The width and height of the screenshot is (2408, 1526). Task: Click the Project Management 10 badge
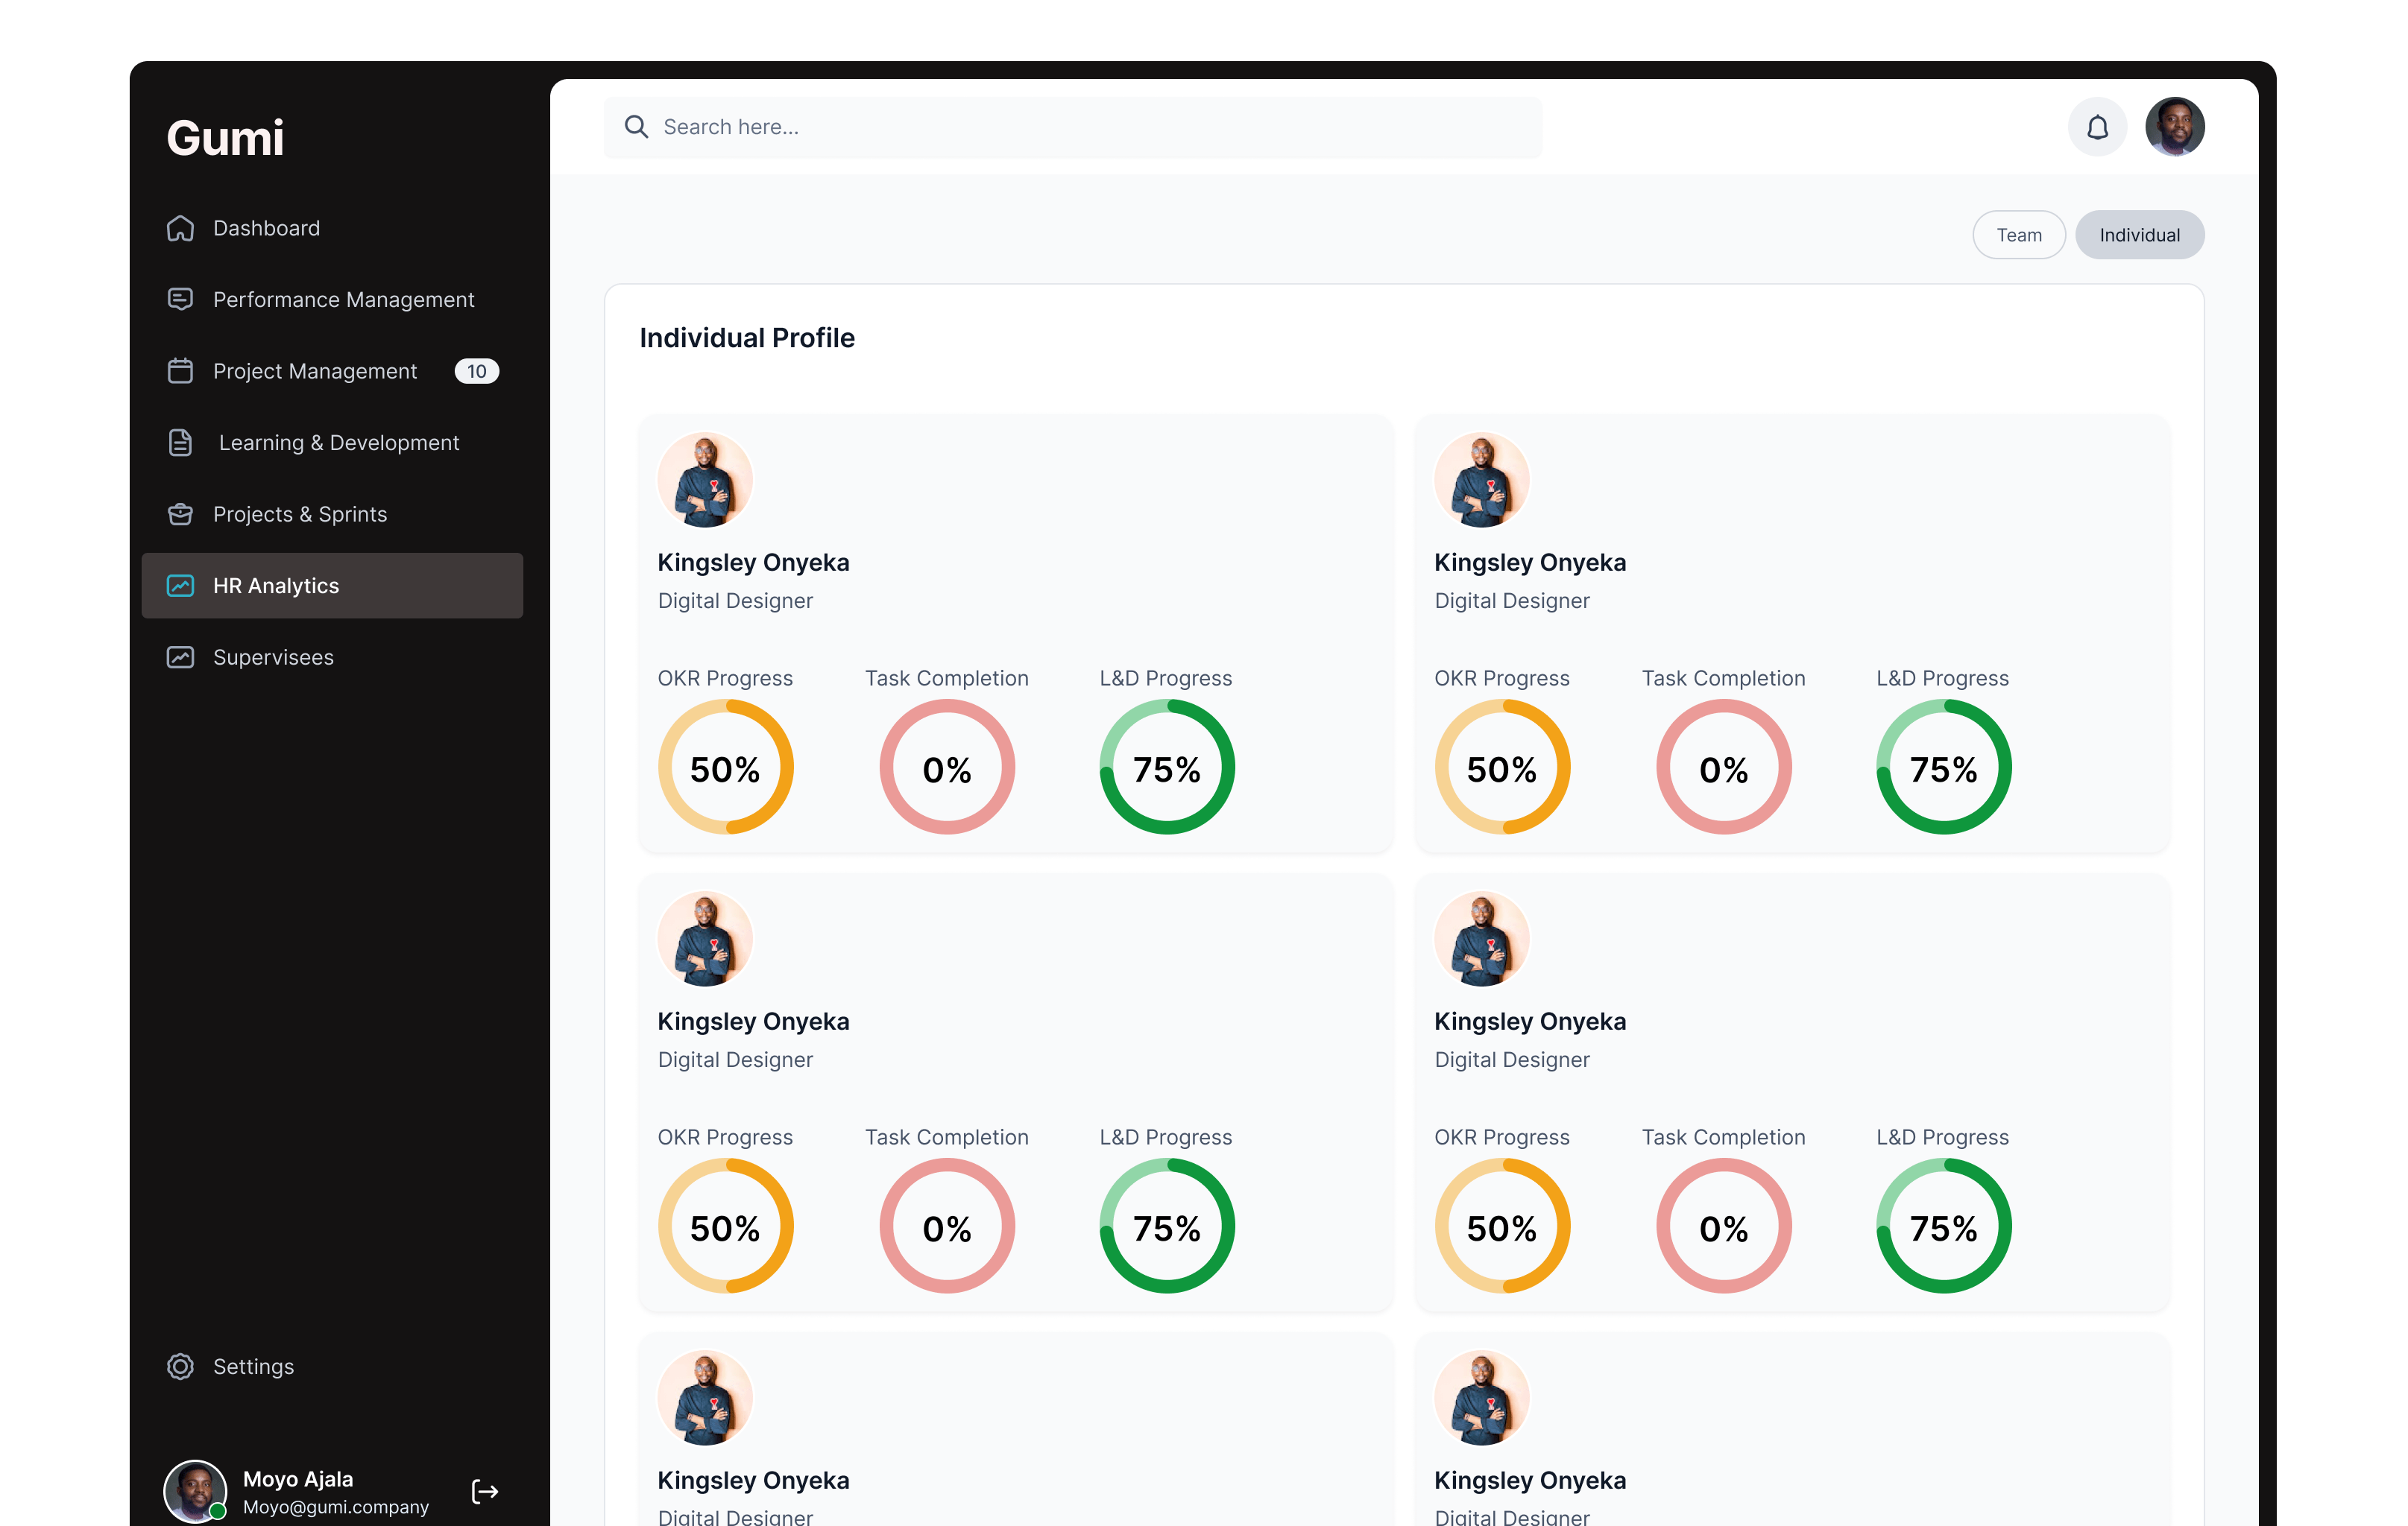tap(476, 371)
